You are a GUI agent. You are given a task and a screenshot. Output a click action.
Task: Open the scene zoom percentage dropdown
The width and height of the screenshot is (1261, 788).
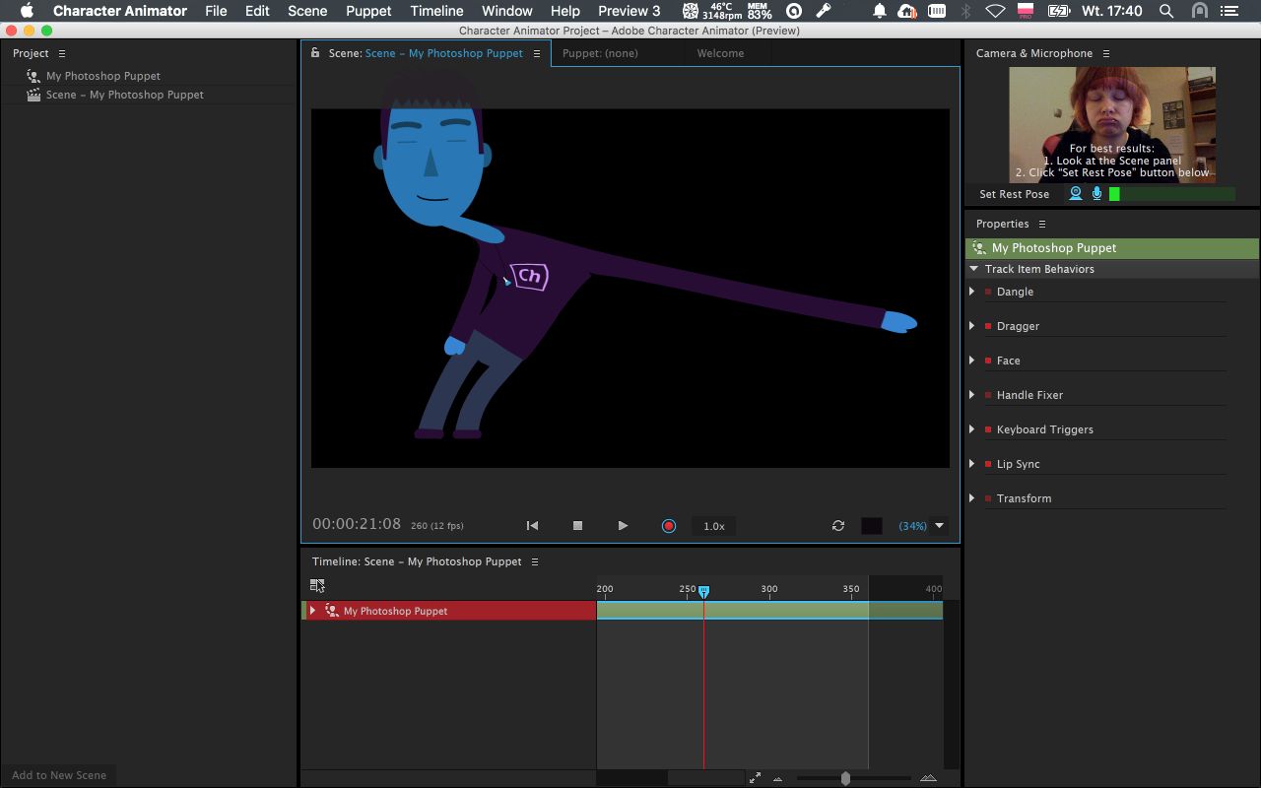(x=939, y=526)
